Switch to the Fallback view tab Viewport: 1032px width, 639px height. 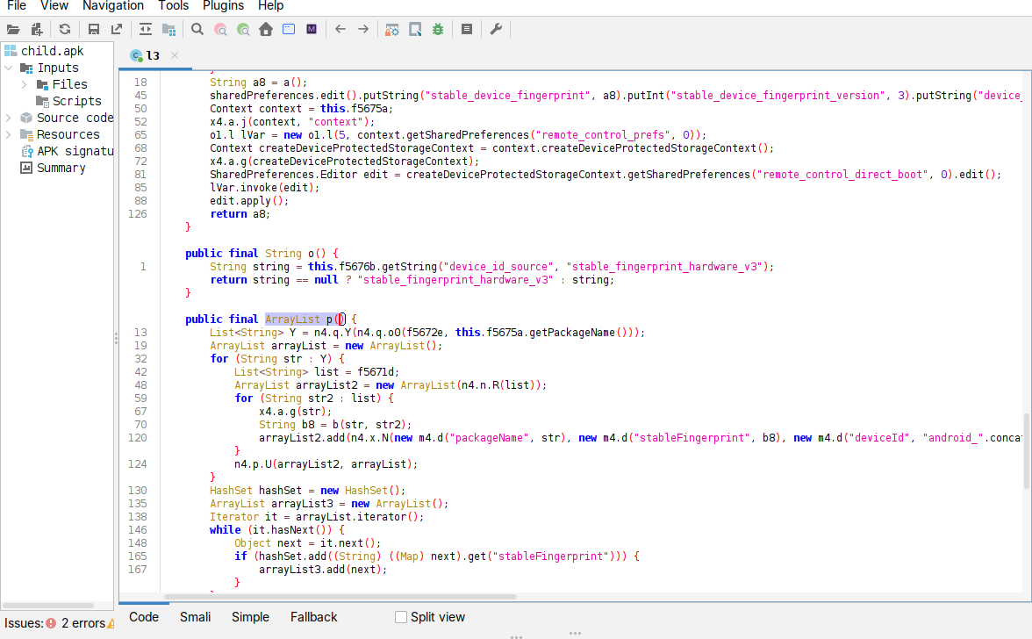[x=314, y=617]
